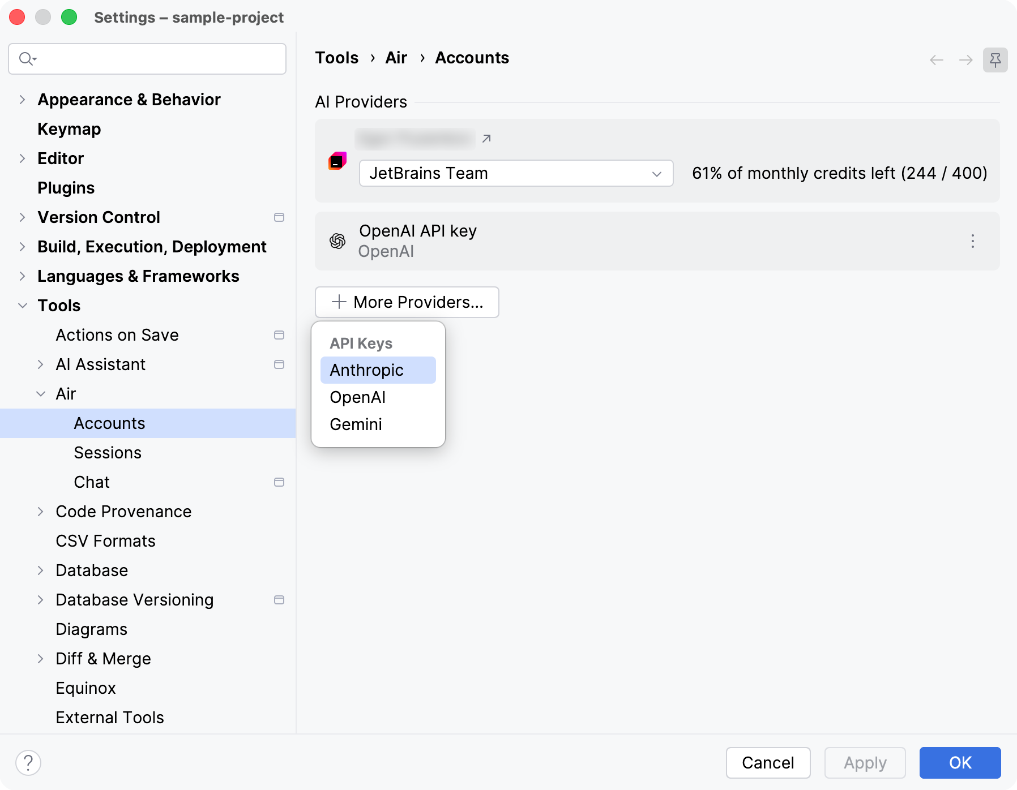Open the three-dot menu for OpenAI API key
This screenshot has width=1017, height=790.
[973, 241]
